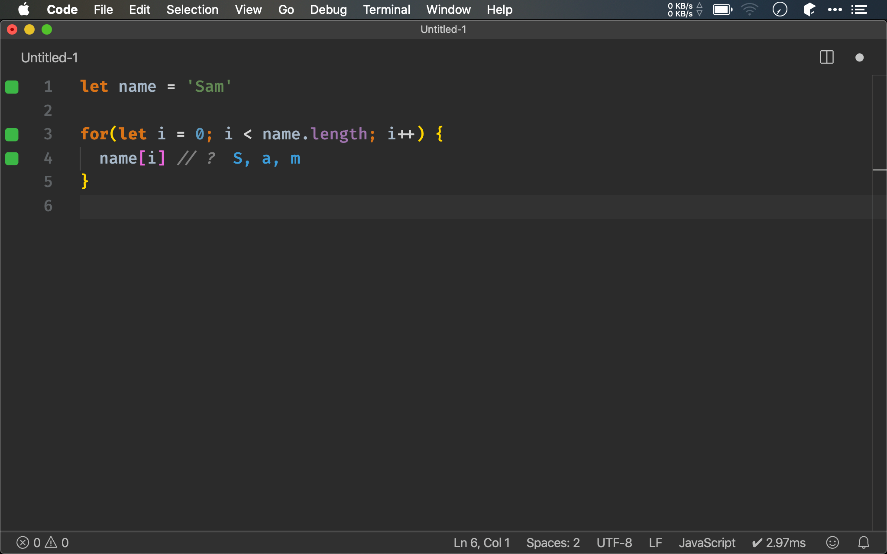
Task: Click the macOS Wi-Fi icon in menu bar
Action: coord(752,10)
